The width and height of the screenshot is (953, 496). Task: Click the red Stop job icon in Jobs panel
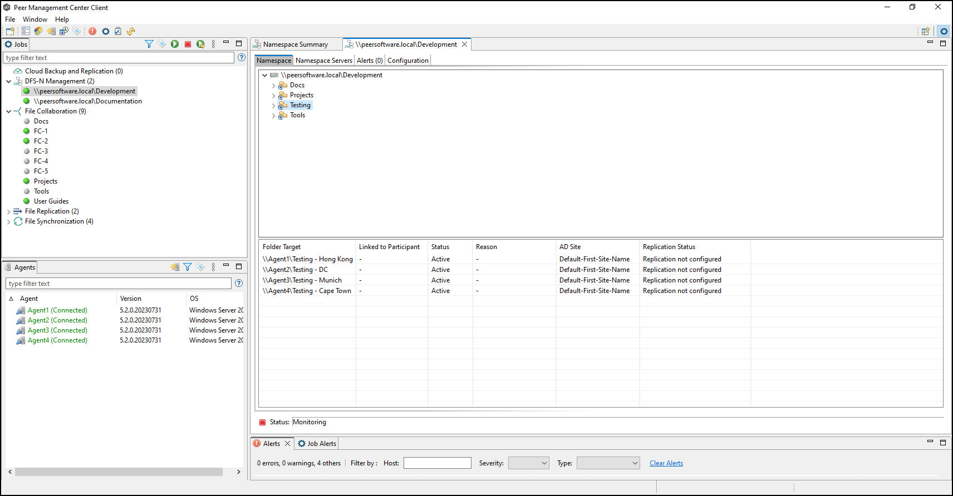188,44
